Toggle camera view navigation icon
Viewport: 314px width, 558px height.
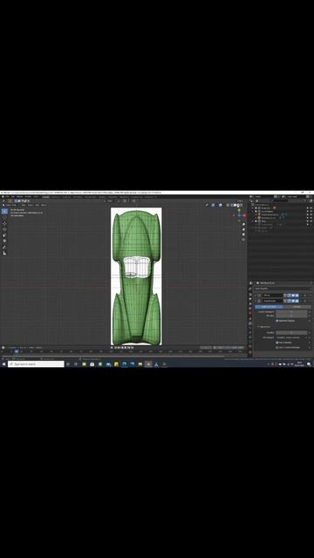[244, 235]
